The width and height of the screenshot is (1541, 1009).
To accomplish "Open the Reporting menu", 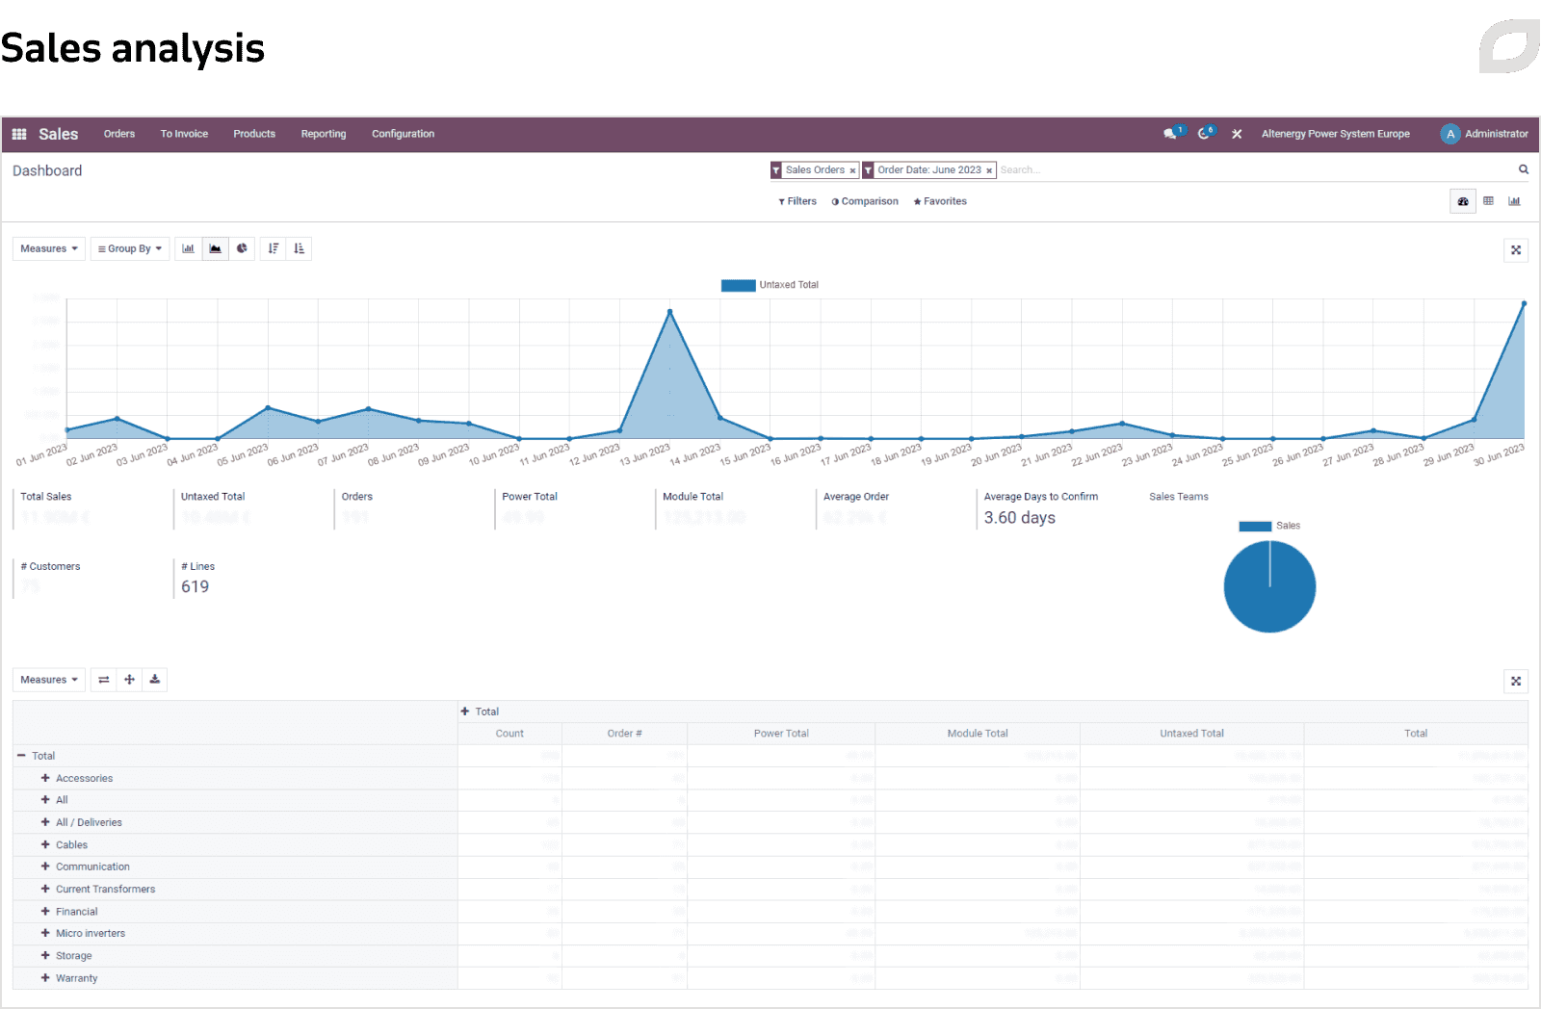I will click(324, 134).
